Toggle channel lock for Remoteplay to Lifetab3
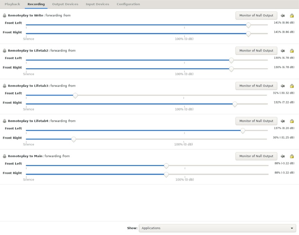The image size is (299, 235). [x=292, y=86]
